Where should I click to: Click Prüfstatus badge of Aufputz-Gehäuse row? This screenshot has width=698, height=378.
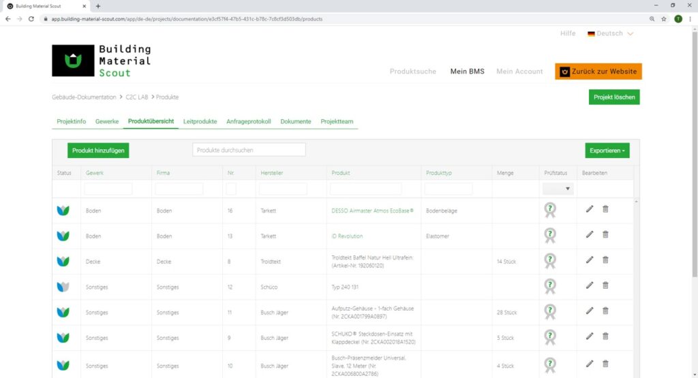pos(550,312)
